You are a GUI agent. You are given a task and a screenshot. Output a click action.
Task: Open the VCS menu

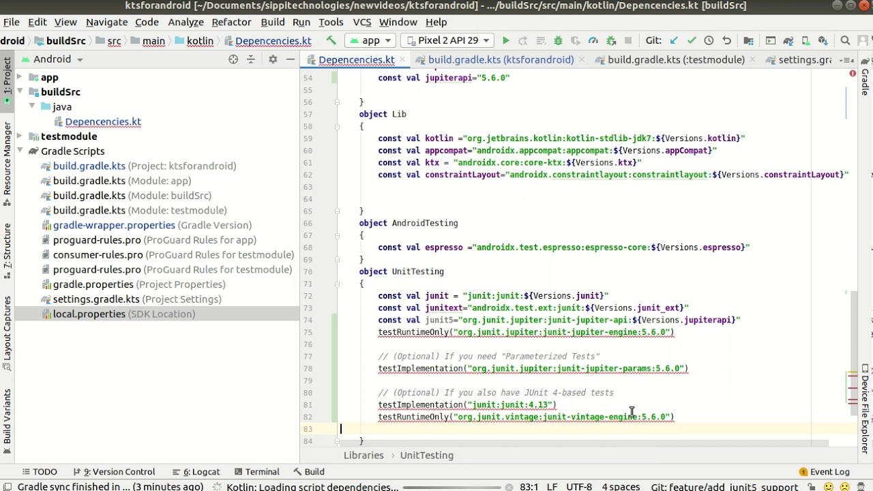[361, 22]
